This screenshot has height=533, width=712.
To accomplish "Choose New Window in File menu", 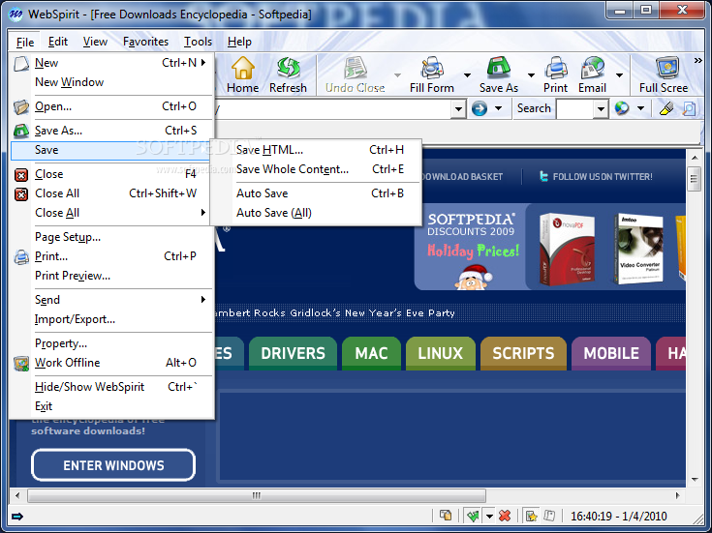I will (111, 82).
